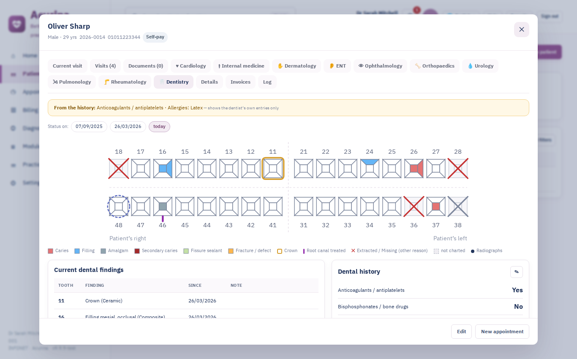Image resolution: width=577 pixels, height=359 pixels.
Task: Open the Urology tab
Action: 480,66
